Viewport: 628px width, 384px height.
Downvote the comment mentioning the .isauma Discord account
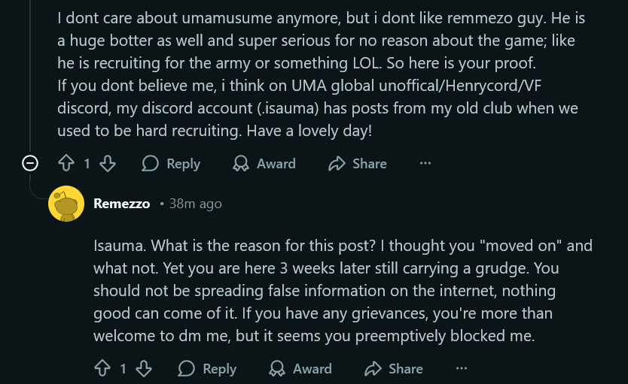[x=108, y=163]
